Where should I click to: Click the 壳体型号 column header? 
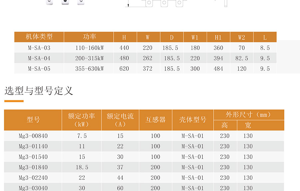pyautogui.click(x=193, y=120)
